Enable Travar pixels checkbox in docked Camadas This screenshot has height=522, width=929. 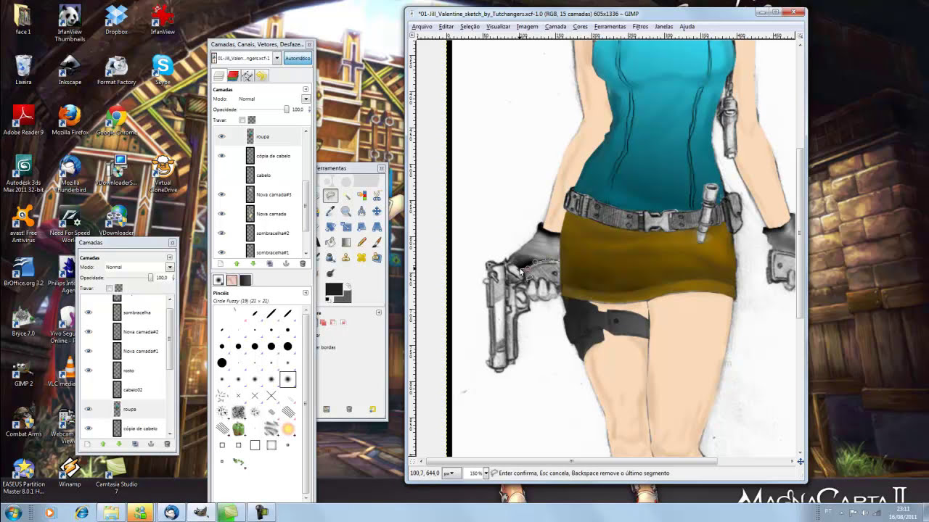pyautogui.click(x=242, y=120)
